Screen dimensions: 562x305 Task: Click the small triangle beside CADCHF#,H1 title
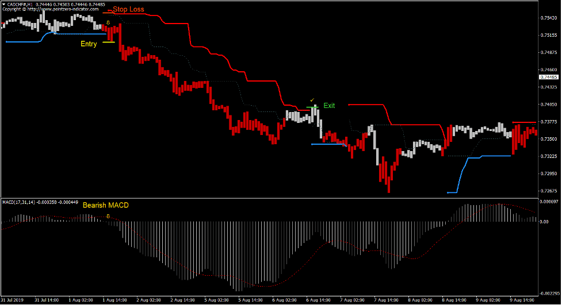click(3, 4)
